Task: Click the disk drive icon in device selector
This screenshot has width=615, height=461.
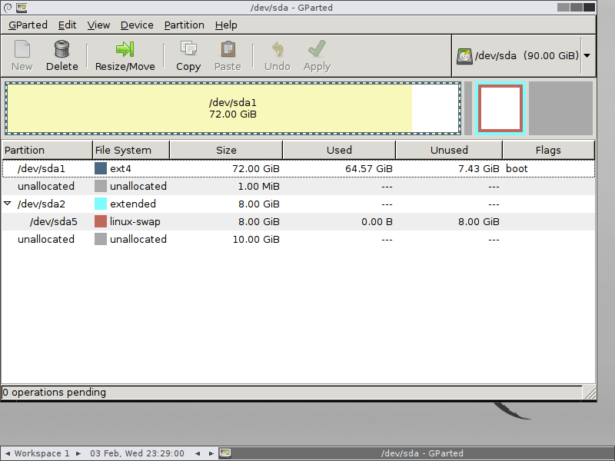Action: [x=464, y=55]
